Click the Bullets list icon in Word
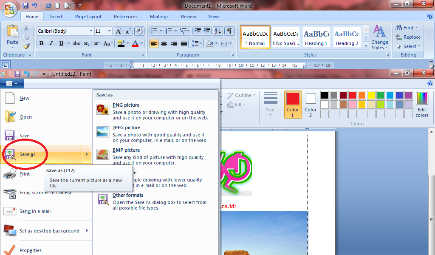435x255 pixels. coord(154,31)
